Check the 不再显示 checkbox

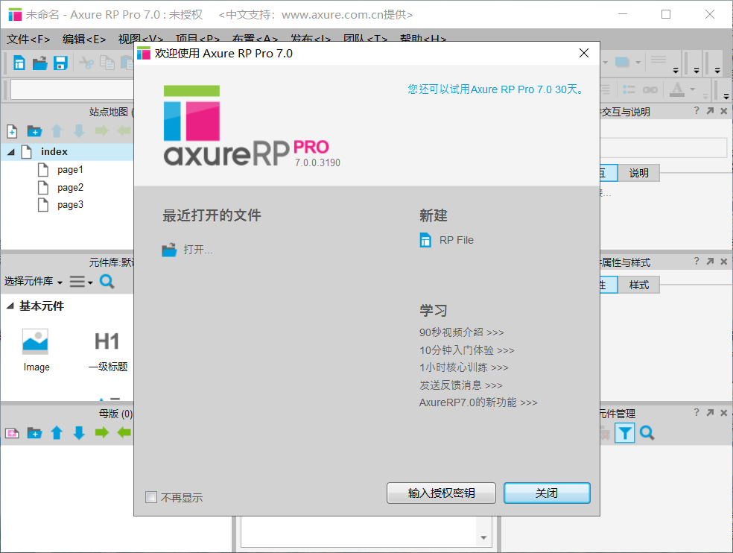pyautogui.click(x=151, y=496)
